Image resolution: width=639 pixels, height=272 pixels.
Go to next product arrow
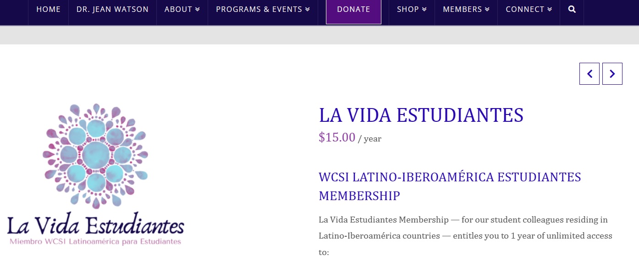[x=612, y=74]
